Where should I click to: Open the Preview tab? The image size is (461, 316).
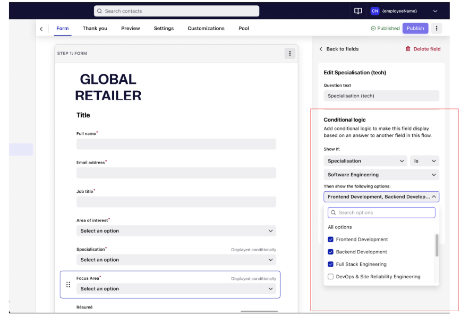click(x=131, y=29)
